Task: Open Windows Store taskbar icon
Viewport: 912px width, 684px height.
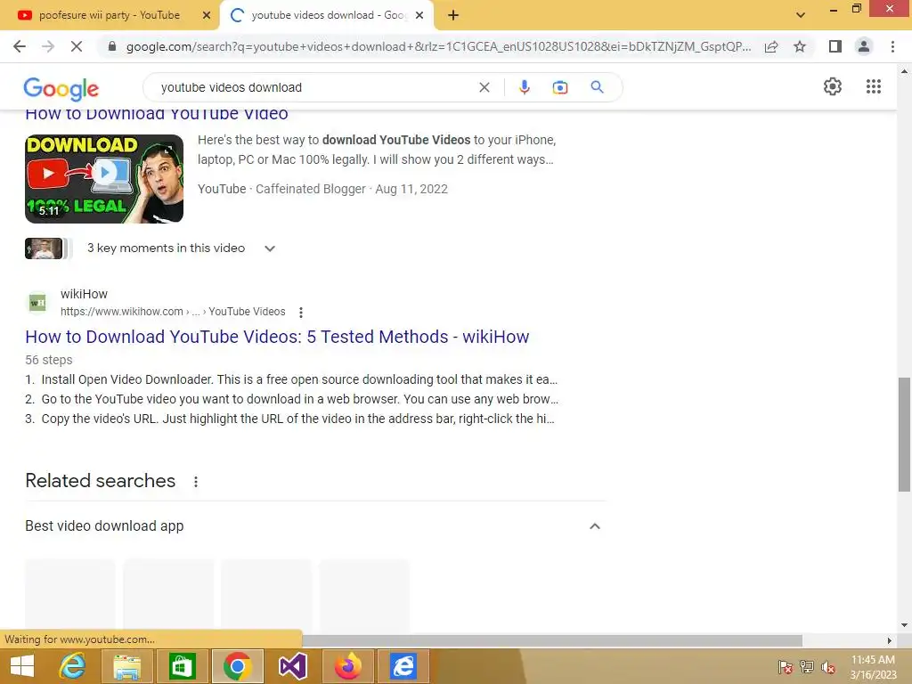Action: coord(182,666)
